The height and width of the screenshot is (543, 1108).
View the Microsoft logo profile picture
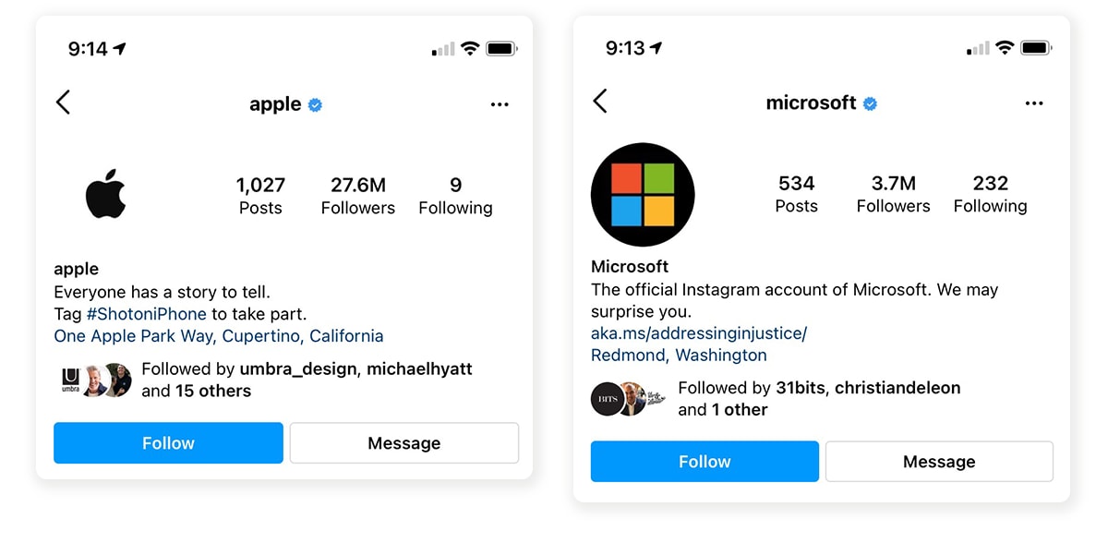(x=643, y=195)
